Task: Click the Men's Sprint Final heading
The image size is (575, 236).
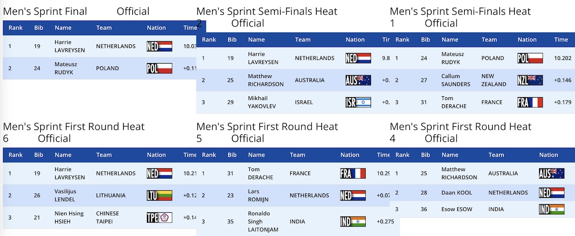Action: pos(45,12)
